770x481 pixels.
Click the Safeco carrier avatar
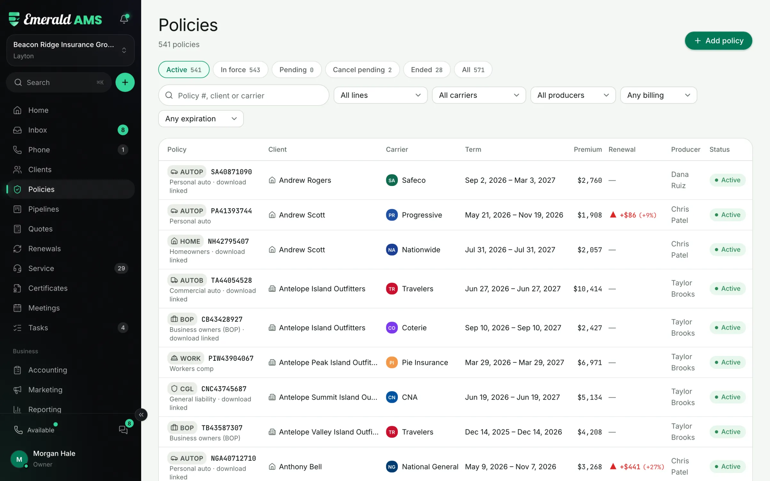(x=392, y=180)
